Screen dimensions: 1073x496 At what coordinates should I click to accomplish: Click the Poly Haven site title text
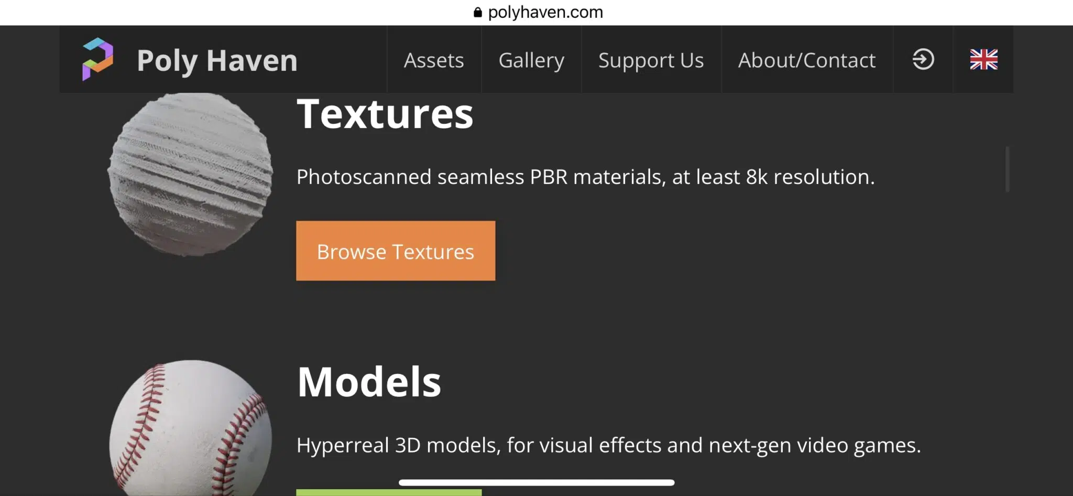[x=217, y=60]
